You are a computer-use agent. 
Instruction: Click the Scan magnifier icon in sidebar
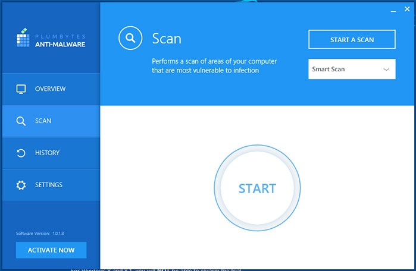21,121
